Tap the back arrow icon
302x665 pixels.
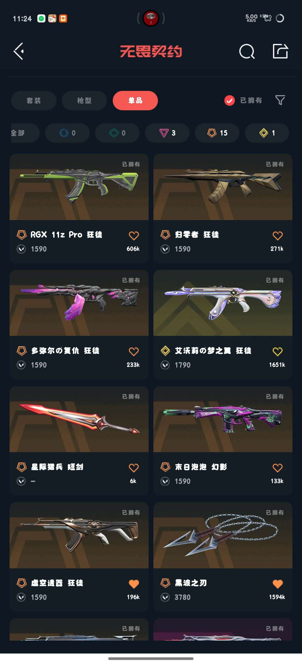pos(19,51)
